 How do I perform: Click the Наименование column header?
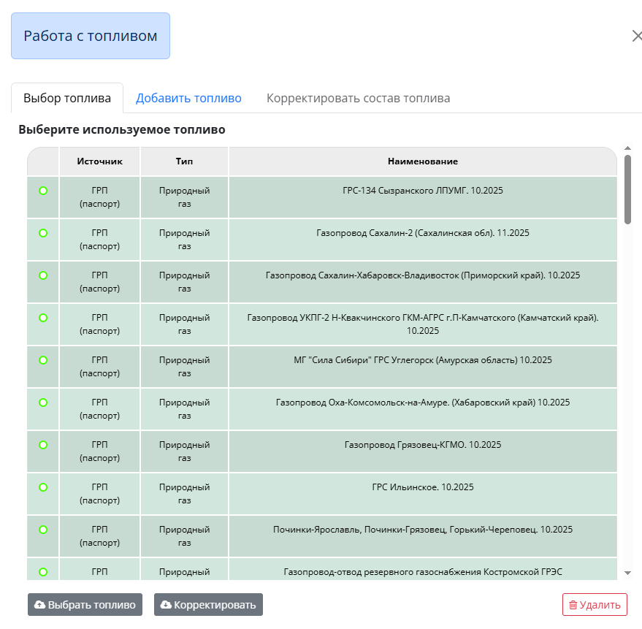click(423, 161)
